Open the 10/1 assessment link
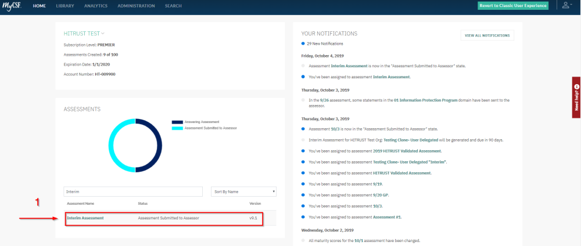The image size is (581, 246). pyautogui.click(x=358, y=240)
